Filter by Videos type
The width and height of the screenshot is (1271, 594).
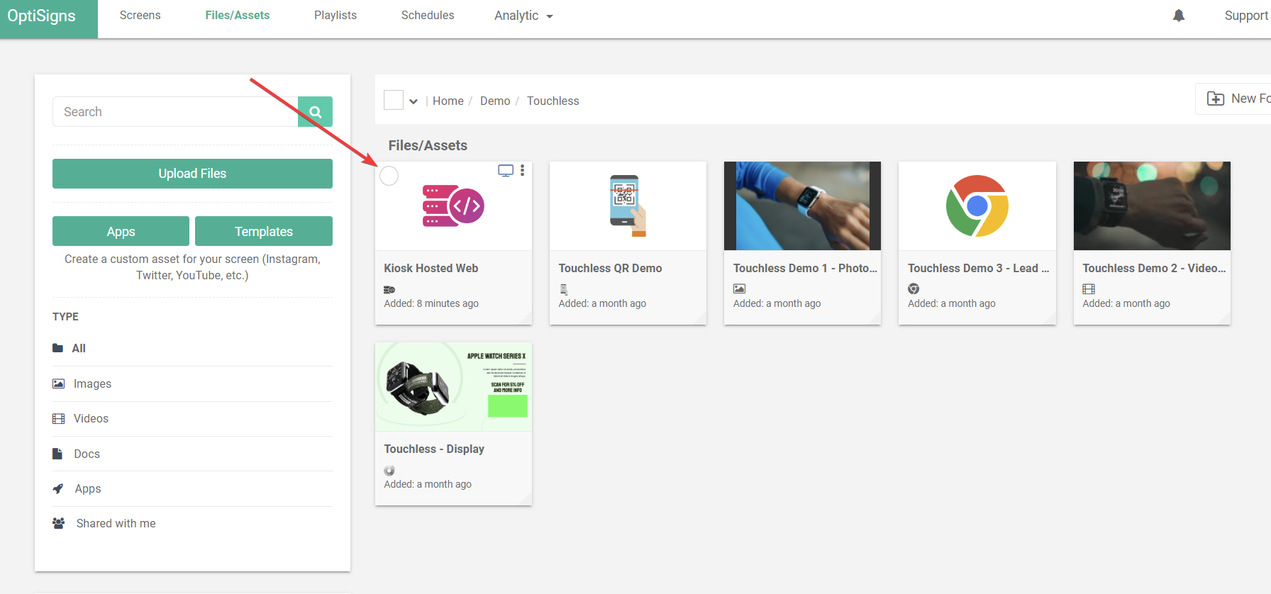[91, 418]
